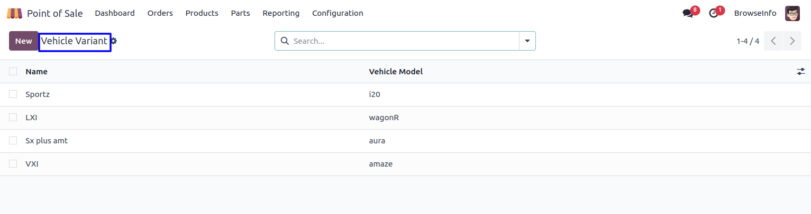Click the Point of Sale app logo icon
The height and width of the screenshot is (214, 811).
[14, 13]
